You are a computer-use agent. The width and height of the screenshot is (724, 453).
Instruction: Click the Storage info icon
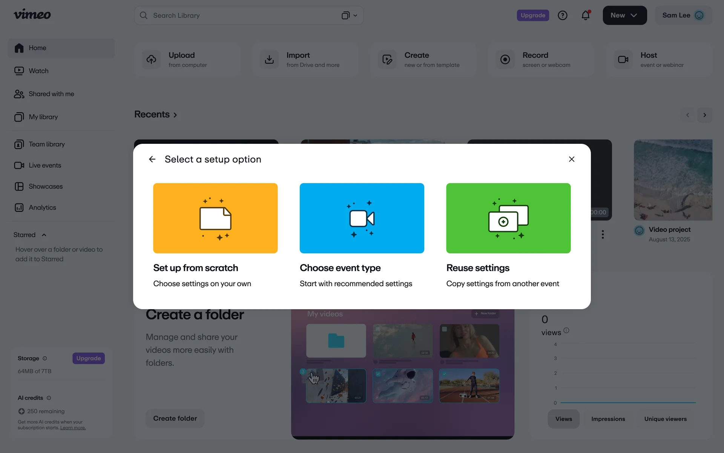tap(45, 358)
